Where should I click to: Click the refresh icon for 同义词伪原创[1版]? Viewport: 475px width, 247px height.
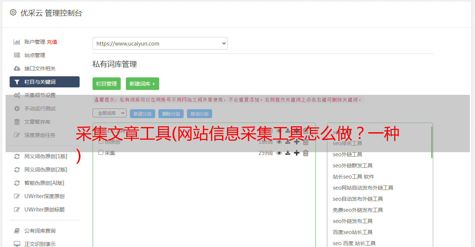pos(17,156)
